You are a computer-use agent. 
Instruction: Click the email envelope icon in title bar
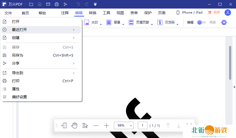pos(48,4)
